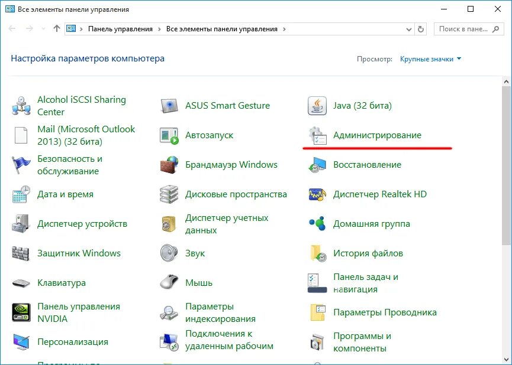The image size is (512, 365).
Task: Click the ASUS Smart Gesture icon
Action: 169,106
